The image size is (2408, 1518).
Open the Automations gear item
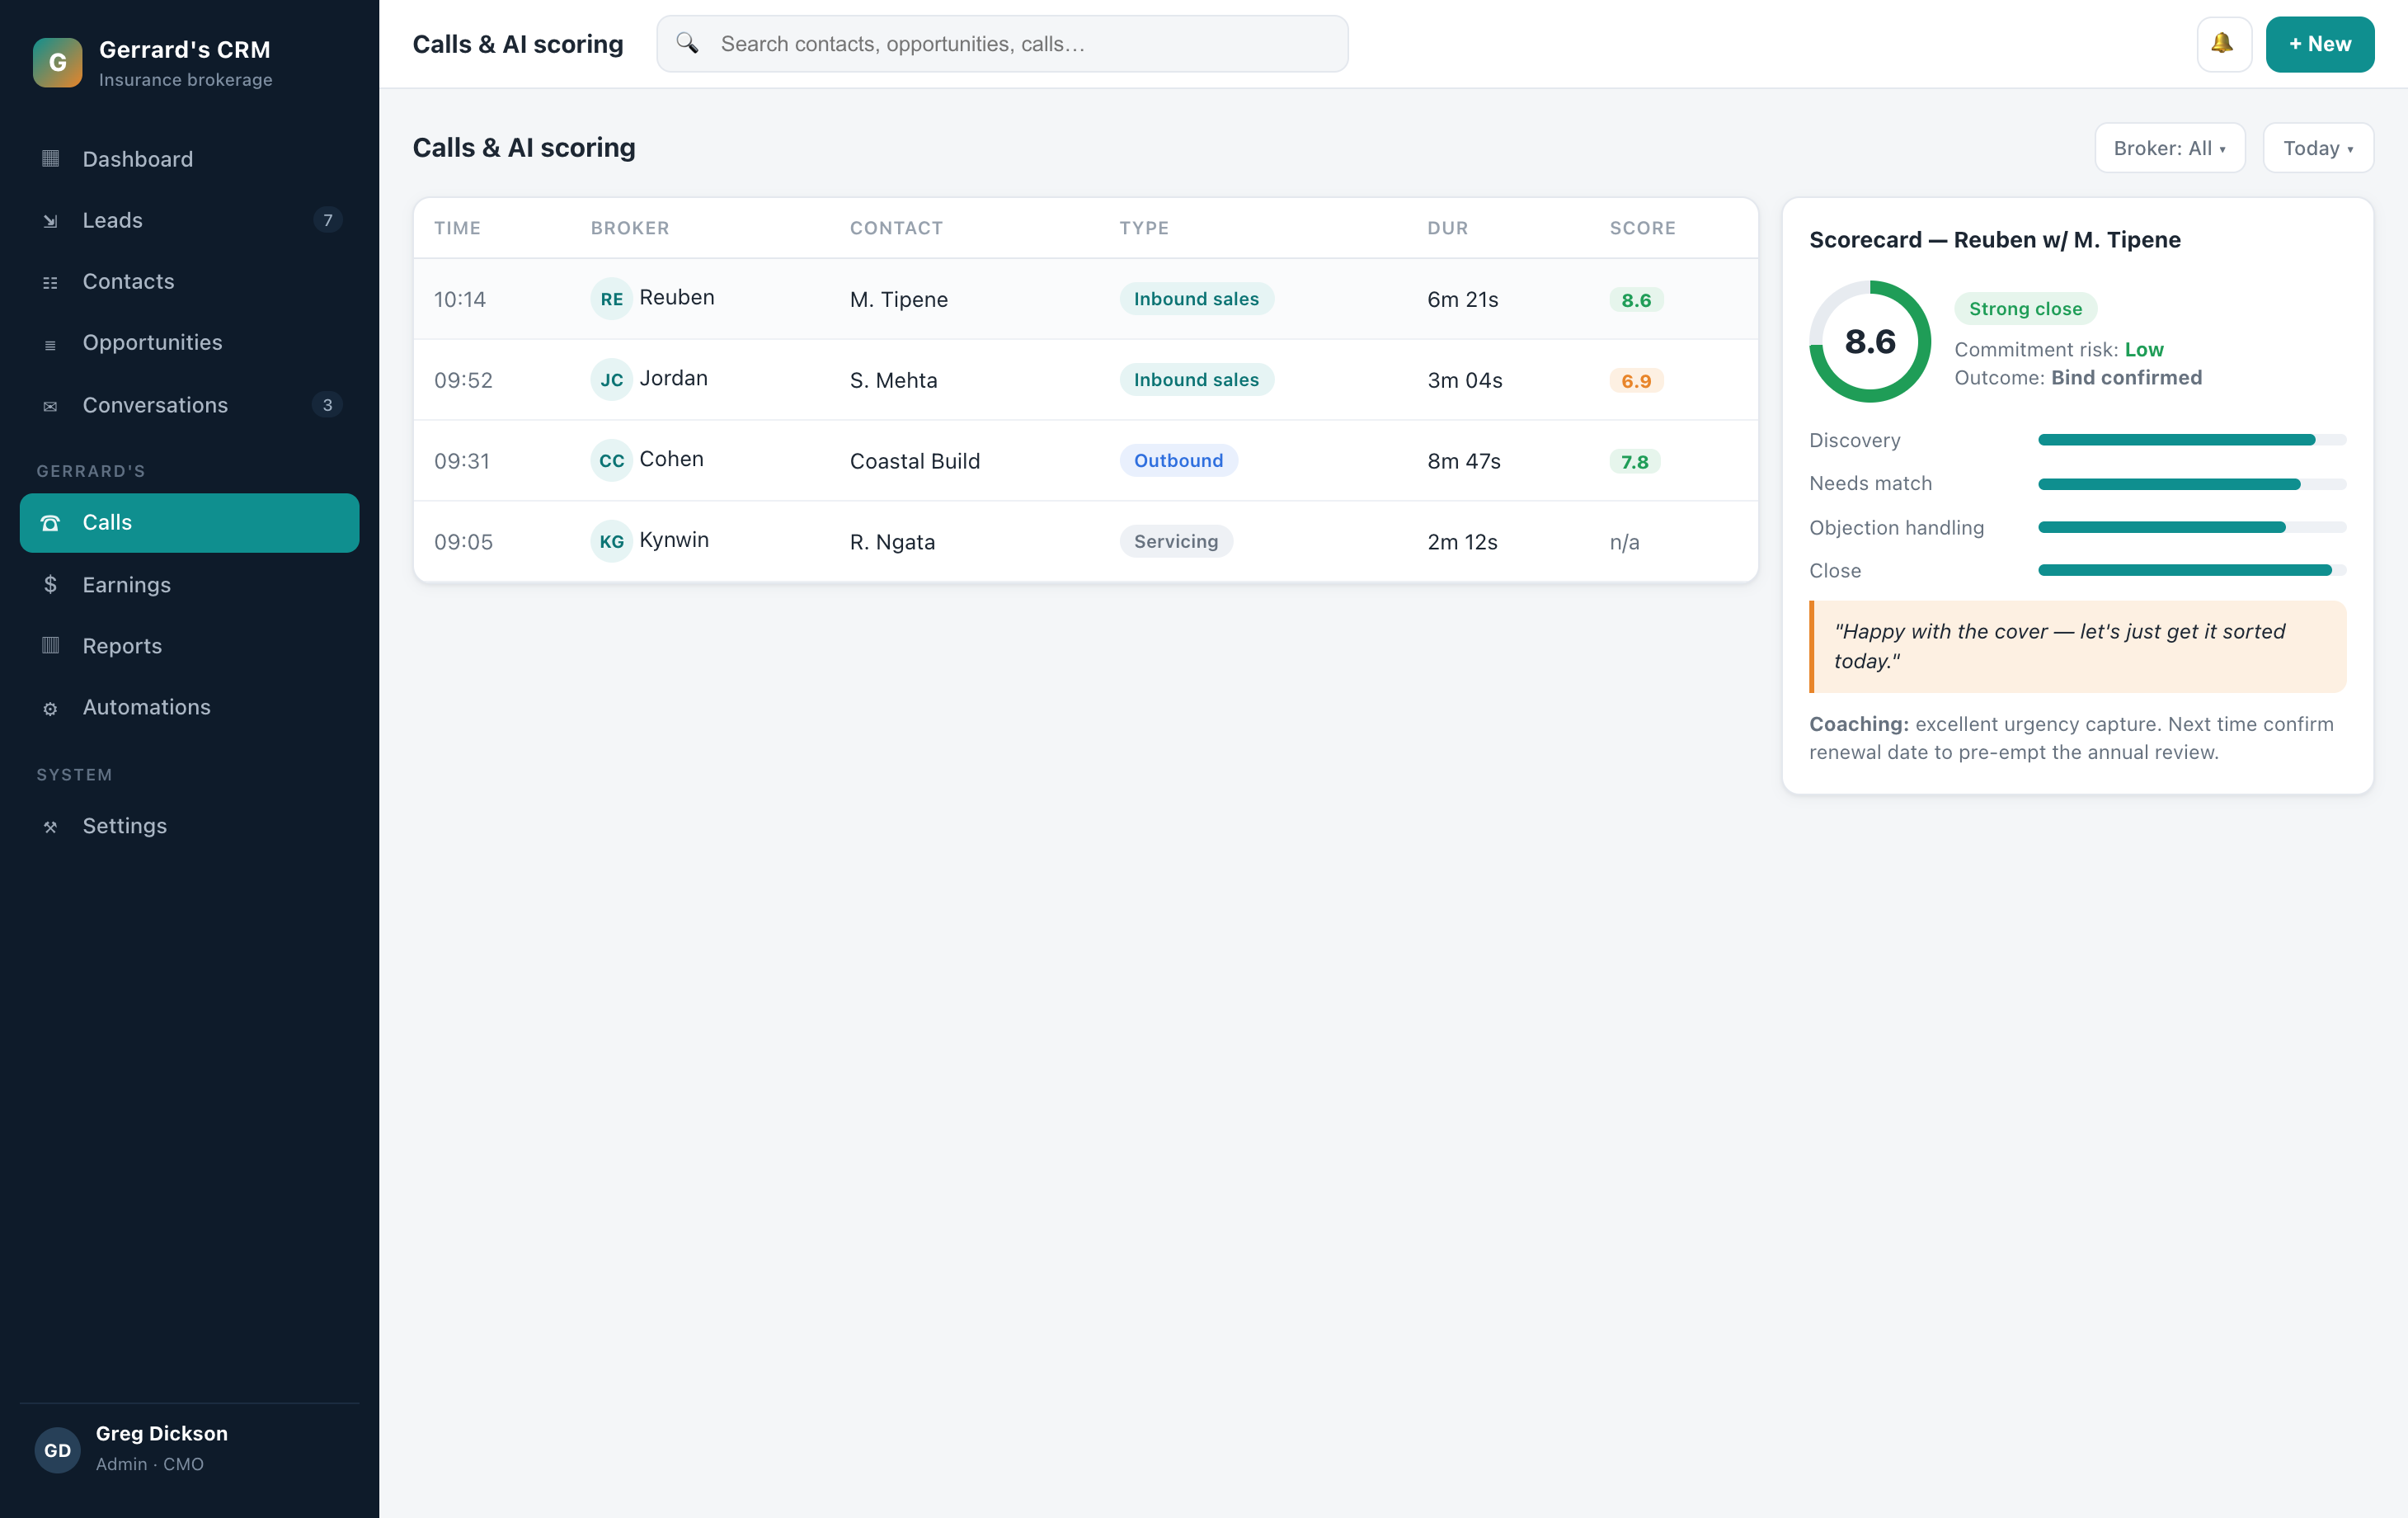pyautogui.click(x=189, y=706)
